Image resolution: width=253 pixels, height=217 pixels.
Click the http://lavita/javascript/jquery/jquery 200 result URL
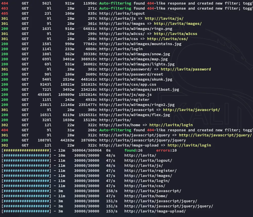[x=143, y=140]
